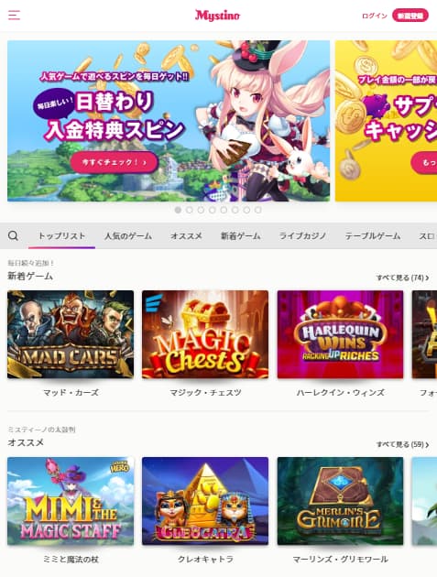Click the 今すぐチェック banner button

click(x=115, y=162)
